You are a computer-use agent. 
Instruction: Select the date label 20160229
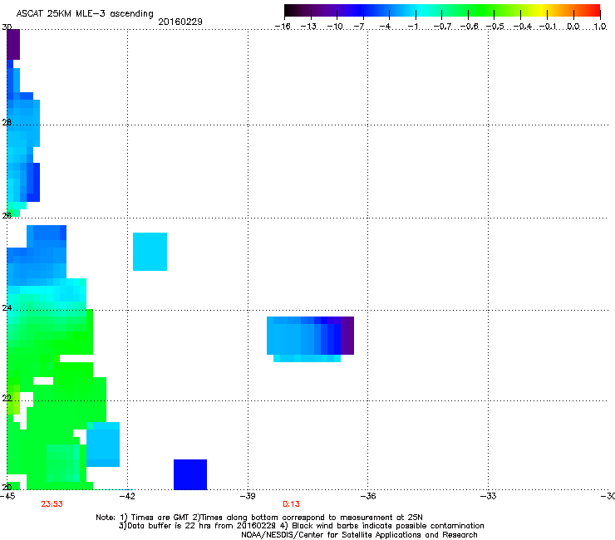click(x=180, y=22)
